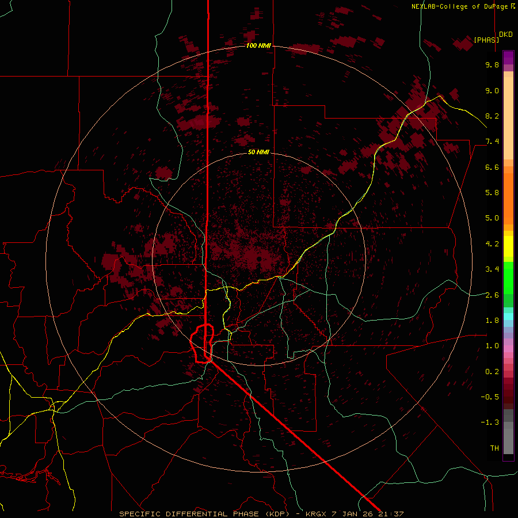
Task: Click the 5.8 value on the color scale
Action: coord(492,193)
